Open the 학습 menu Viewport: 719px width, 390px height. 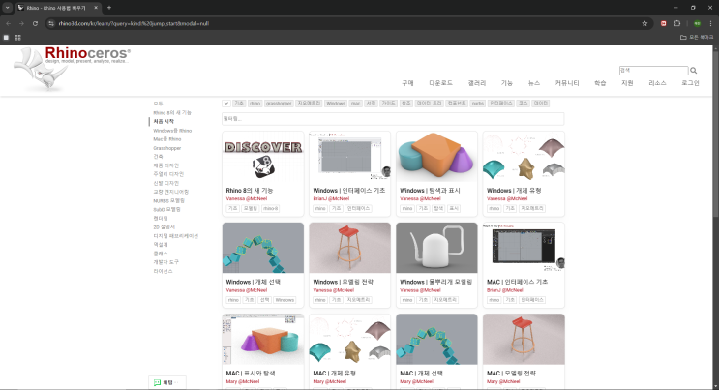pos(600,83)
